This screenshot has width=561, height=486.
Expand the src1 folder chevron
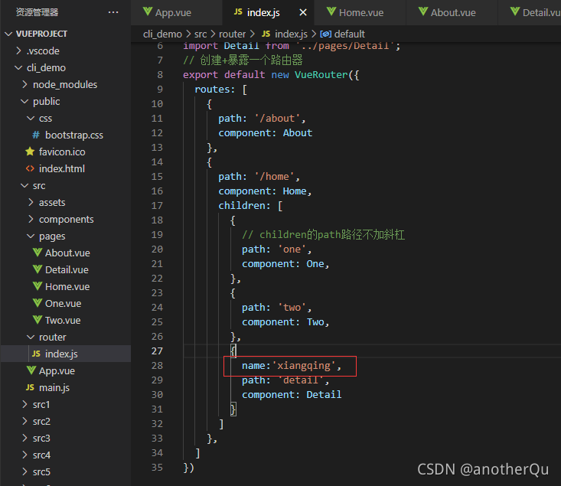tap(24, 404)
